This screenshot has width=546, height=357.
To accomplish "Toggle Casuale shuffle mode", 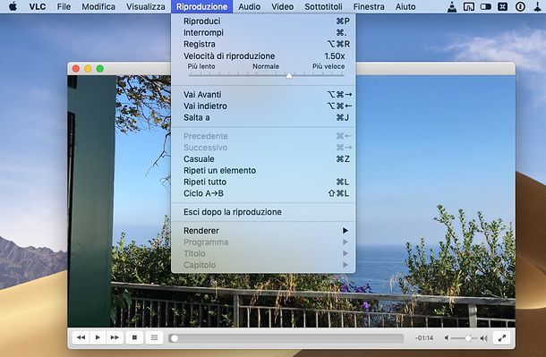I will [x=263, y=159].
